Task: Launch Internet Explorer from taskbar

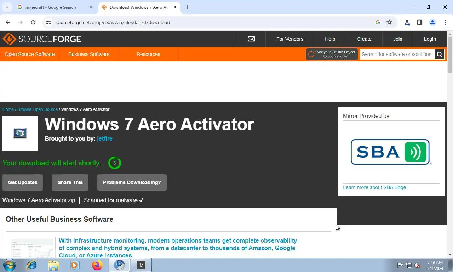Action: (32, 265)
